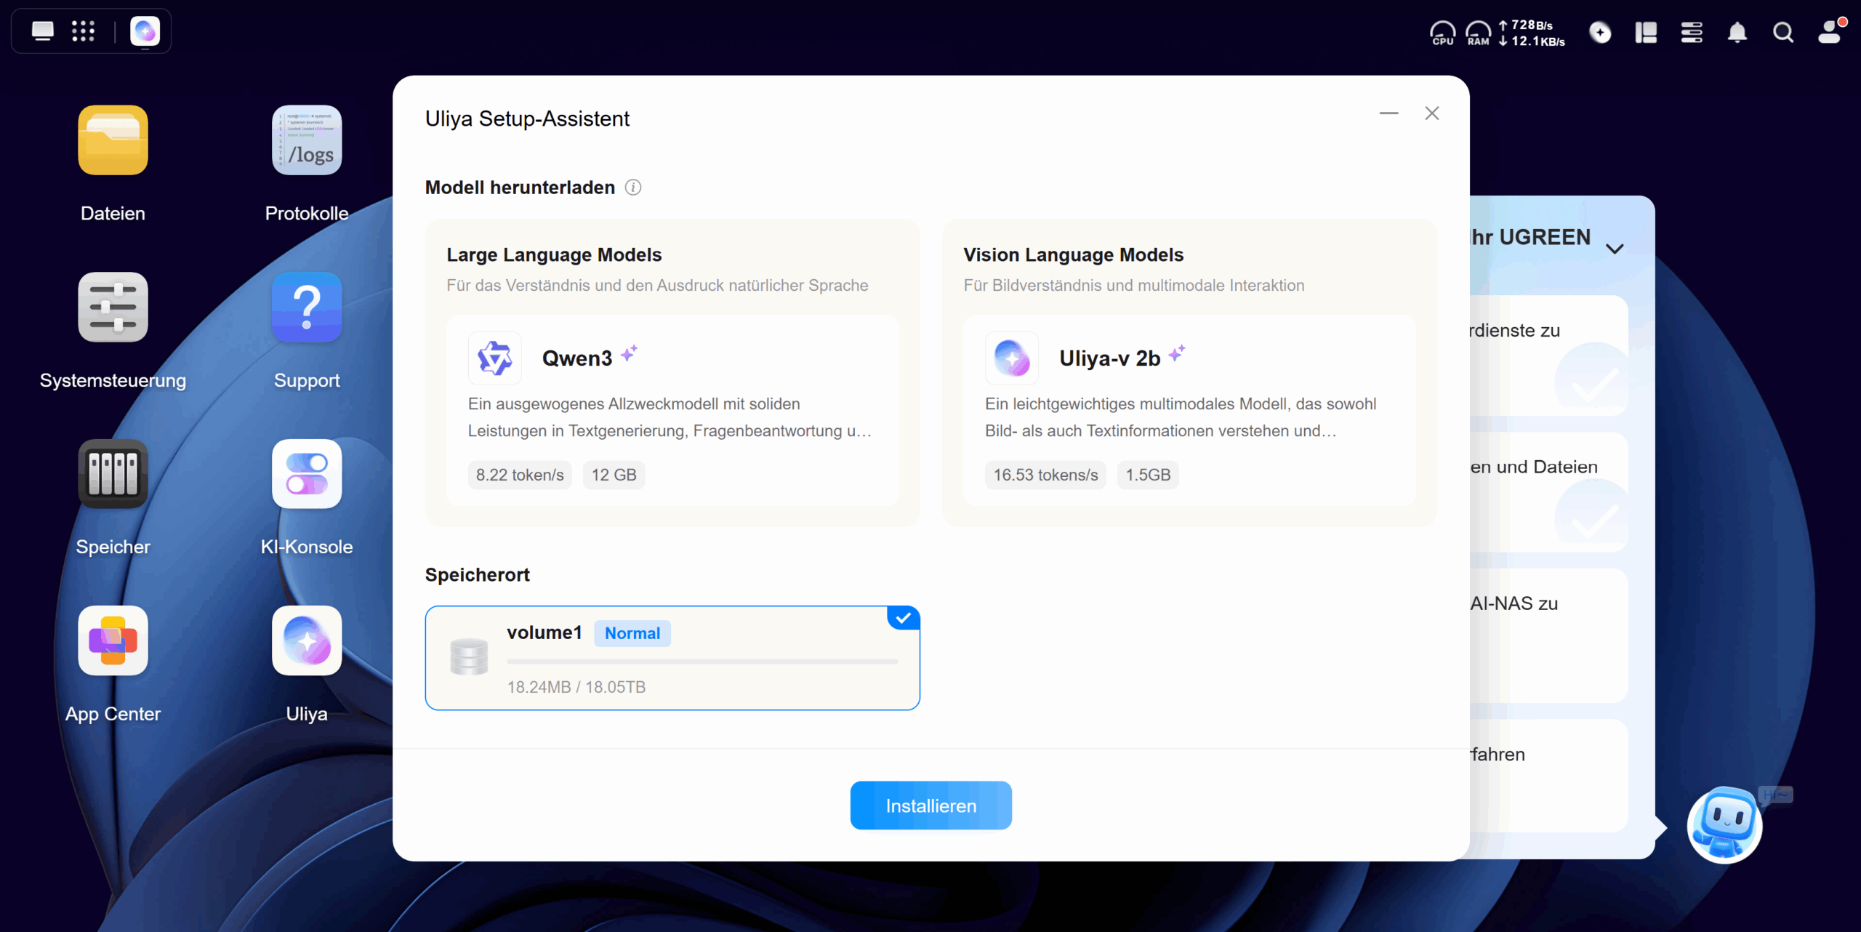Open the search magnifier in top bar
The width and height of the screenshot is (1861, 932).
click(1782, 32)
